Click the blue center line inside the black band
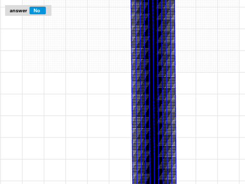Screen dimensions: 245x184 coord(154,92)
